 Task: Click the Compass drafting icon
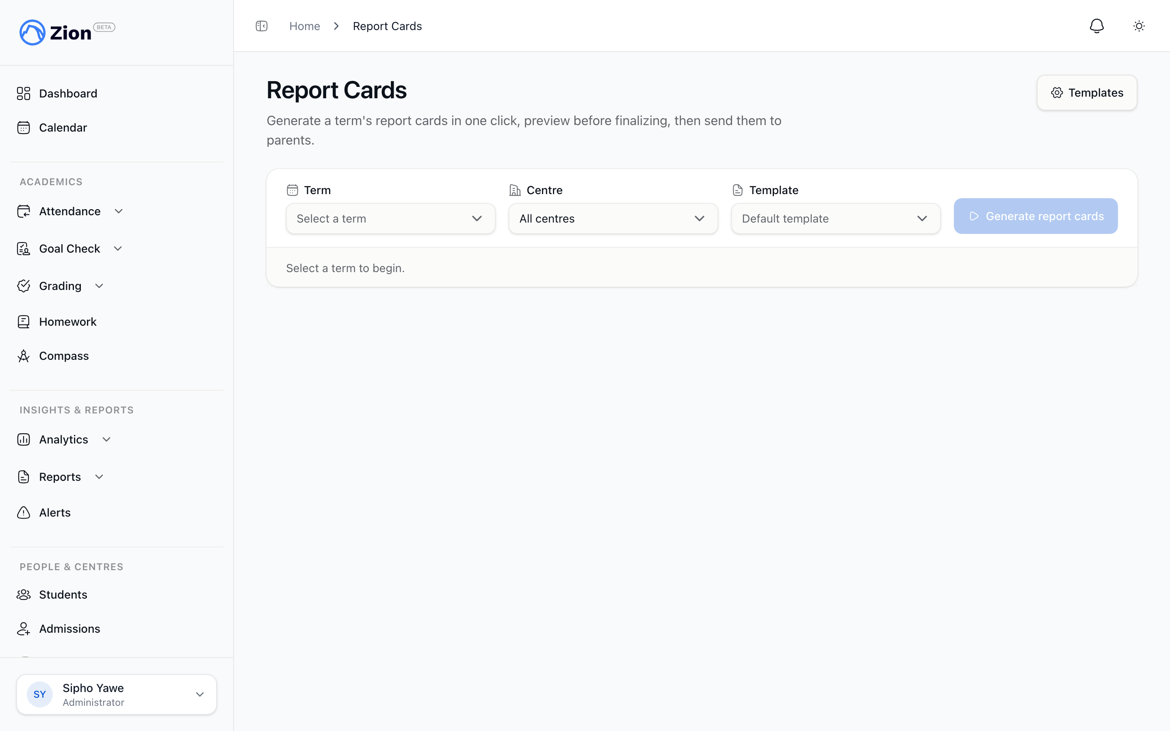[24, 356]
